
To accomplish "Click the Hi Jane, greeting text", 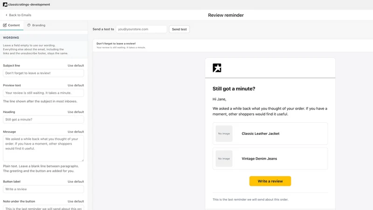I will pyautogui.click(x=219, y=99).
